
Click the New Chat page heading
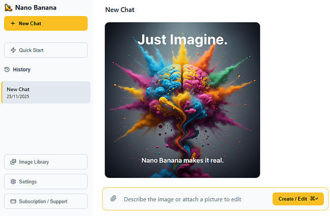tap(120, 10)
